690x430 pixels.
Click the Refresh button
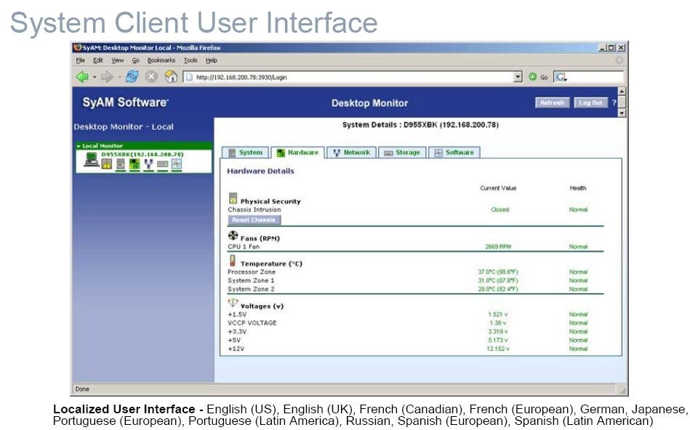(x=553, y=102)
